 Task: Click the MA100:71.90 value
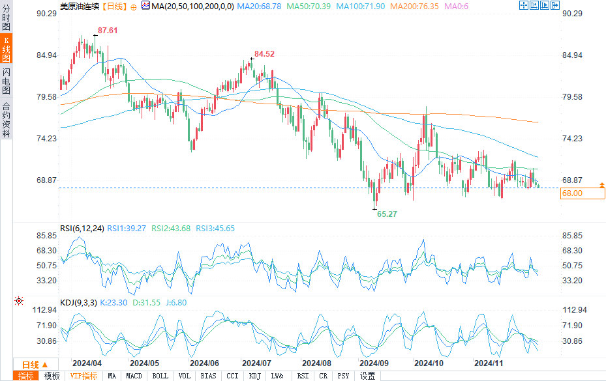tap(361, 6)
